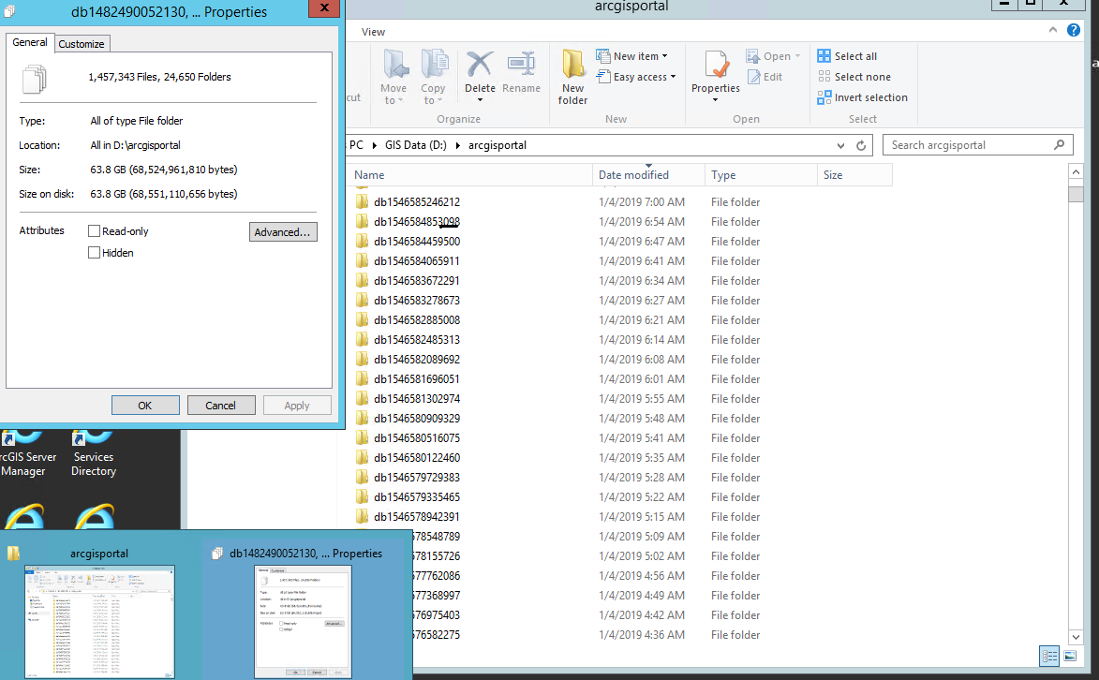This screenshot has width=1099, height=680.
Task: Switch to the Customize tab
Action: [82, 43]
